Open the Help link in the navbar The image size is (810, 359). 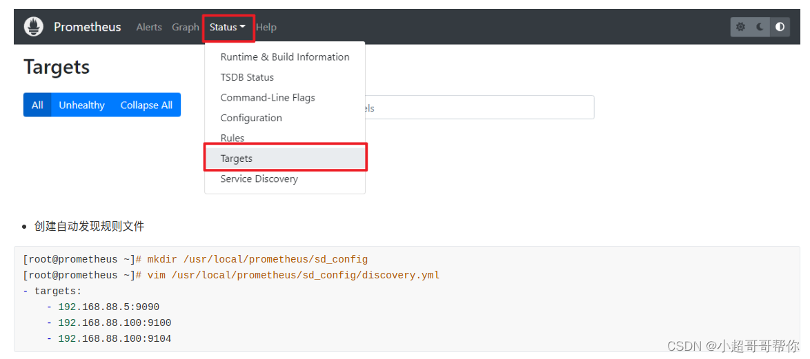coord(266,28)
